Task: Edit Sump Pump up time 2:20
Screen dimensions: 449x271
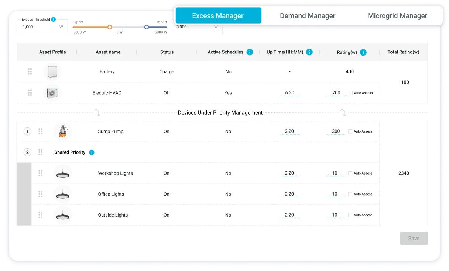Action: (290, 131)
